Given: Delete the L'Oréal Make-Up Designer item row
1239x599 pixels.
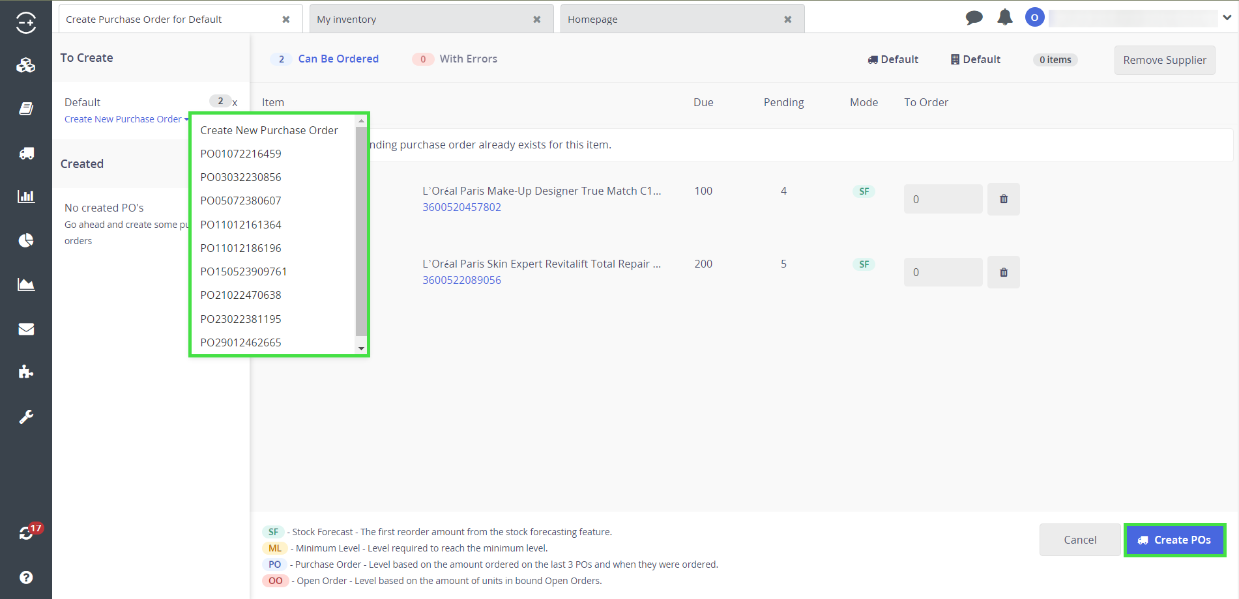Looking at the screenshot, I should [x=1003, y=199].
